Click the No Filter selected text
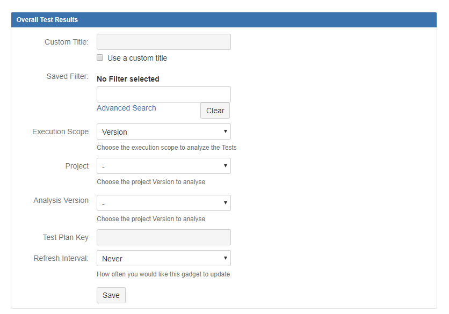Image resolution: width=449 pixels, height=314 pixels. click(128, 79)
